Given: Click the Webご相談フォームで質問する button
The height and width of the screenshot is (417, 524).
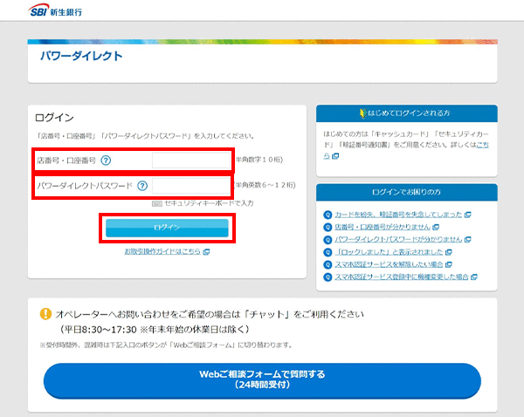Looking at the screenshot, I should click(x=262, y=380).
